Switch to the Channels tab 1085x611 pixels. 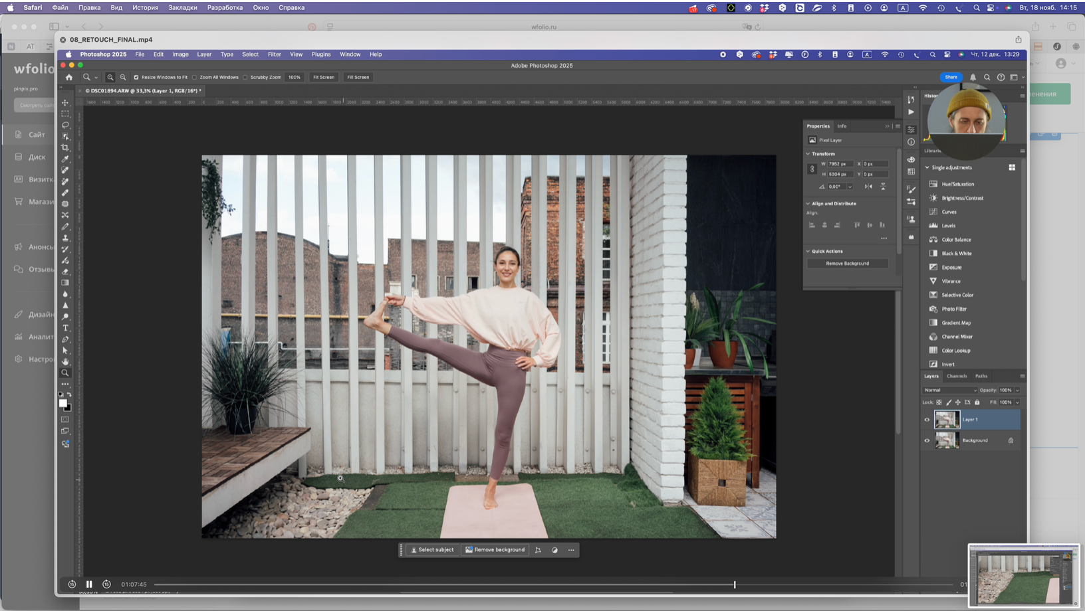(957, 376)
